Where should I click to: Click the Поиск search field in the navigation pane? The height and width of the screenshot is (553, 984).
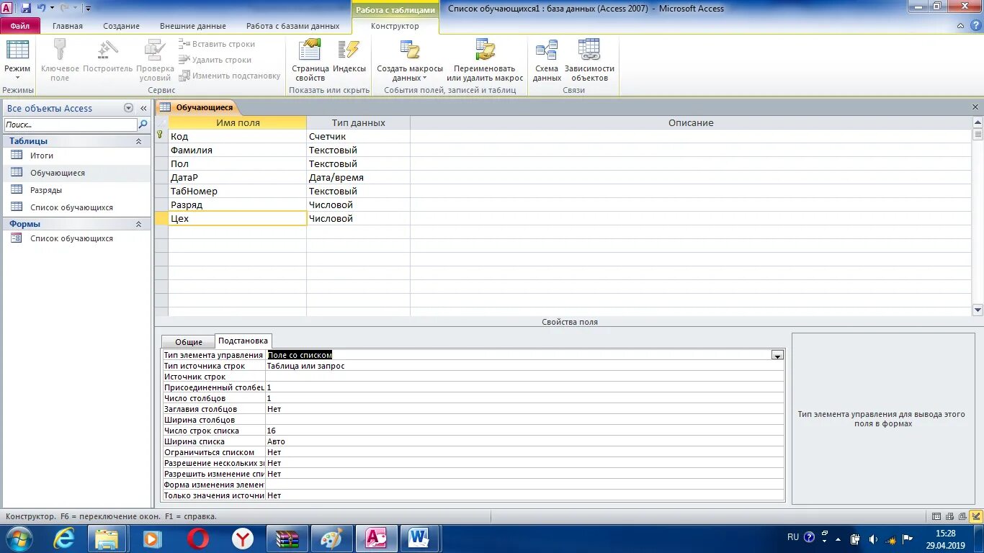pos(70,125)
